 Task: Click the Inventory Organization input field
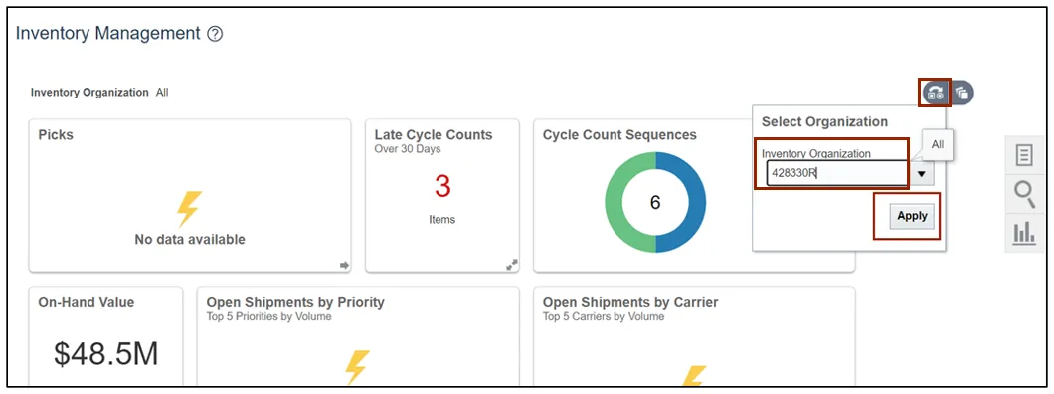click(x=837, y=174)
